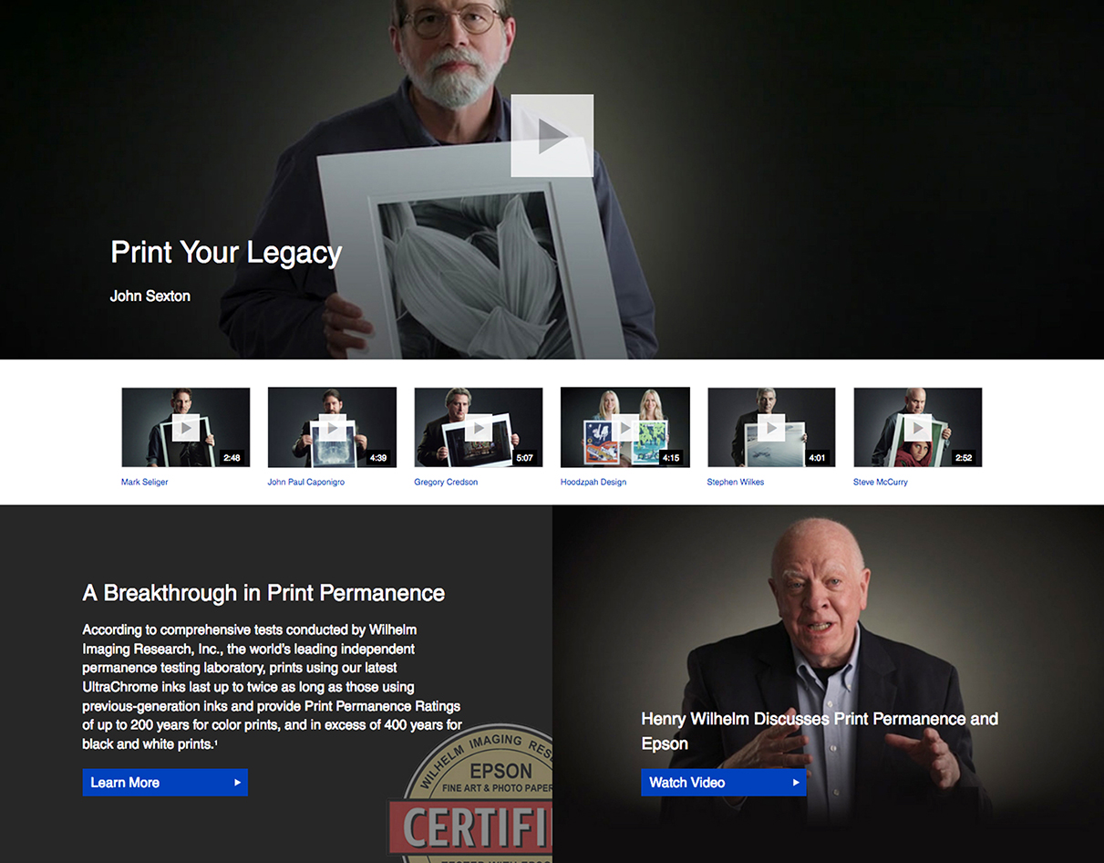Open the Mark Seliger name link

coord(145,482)
